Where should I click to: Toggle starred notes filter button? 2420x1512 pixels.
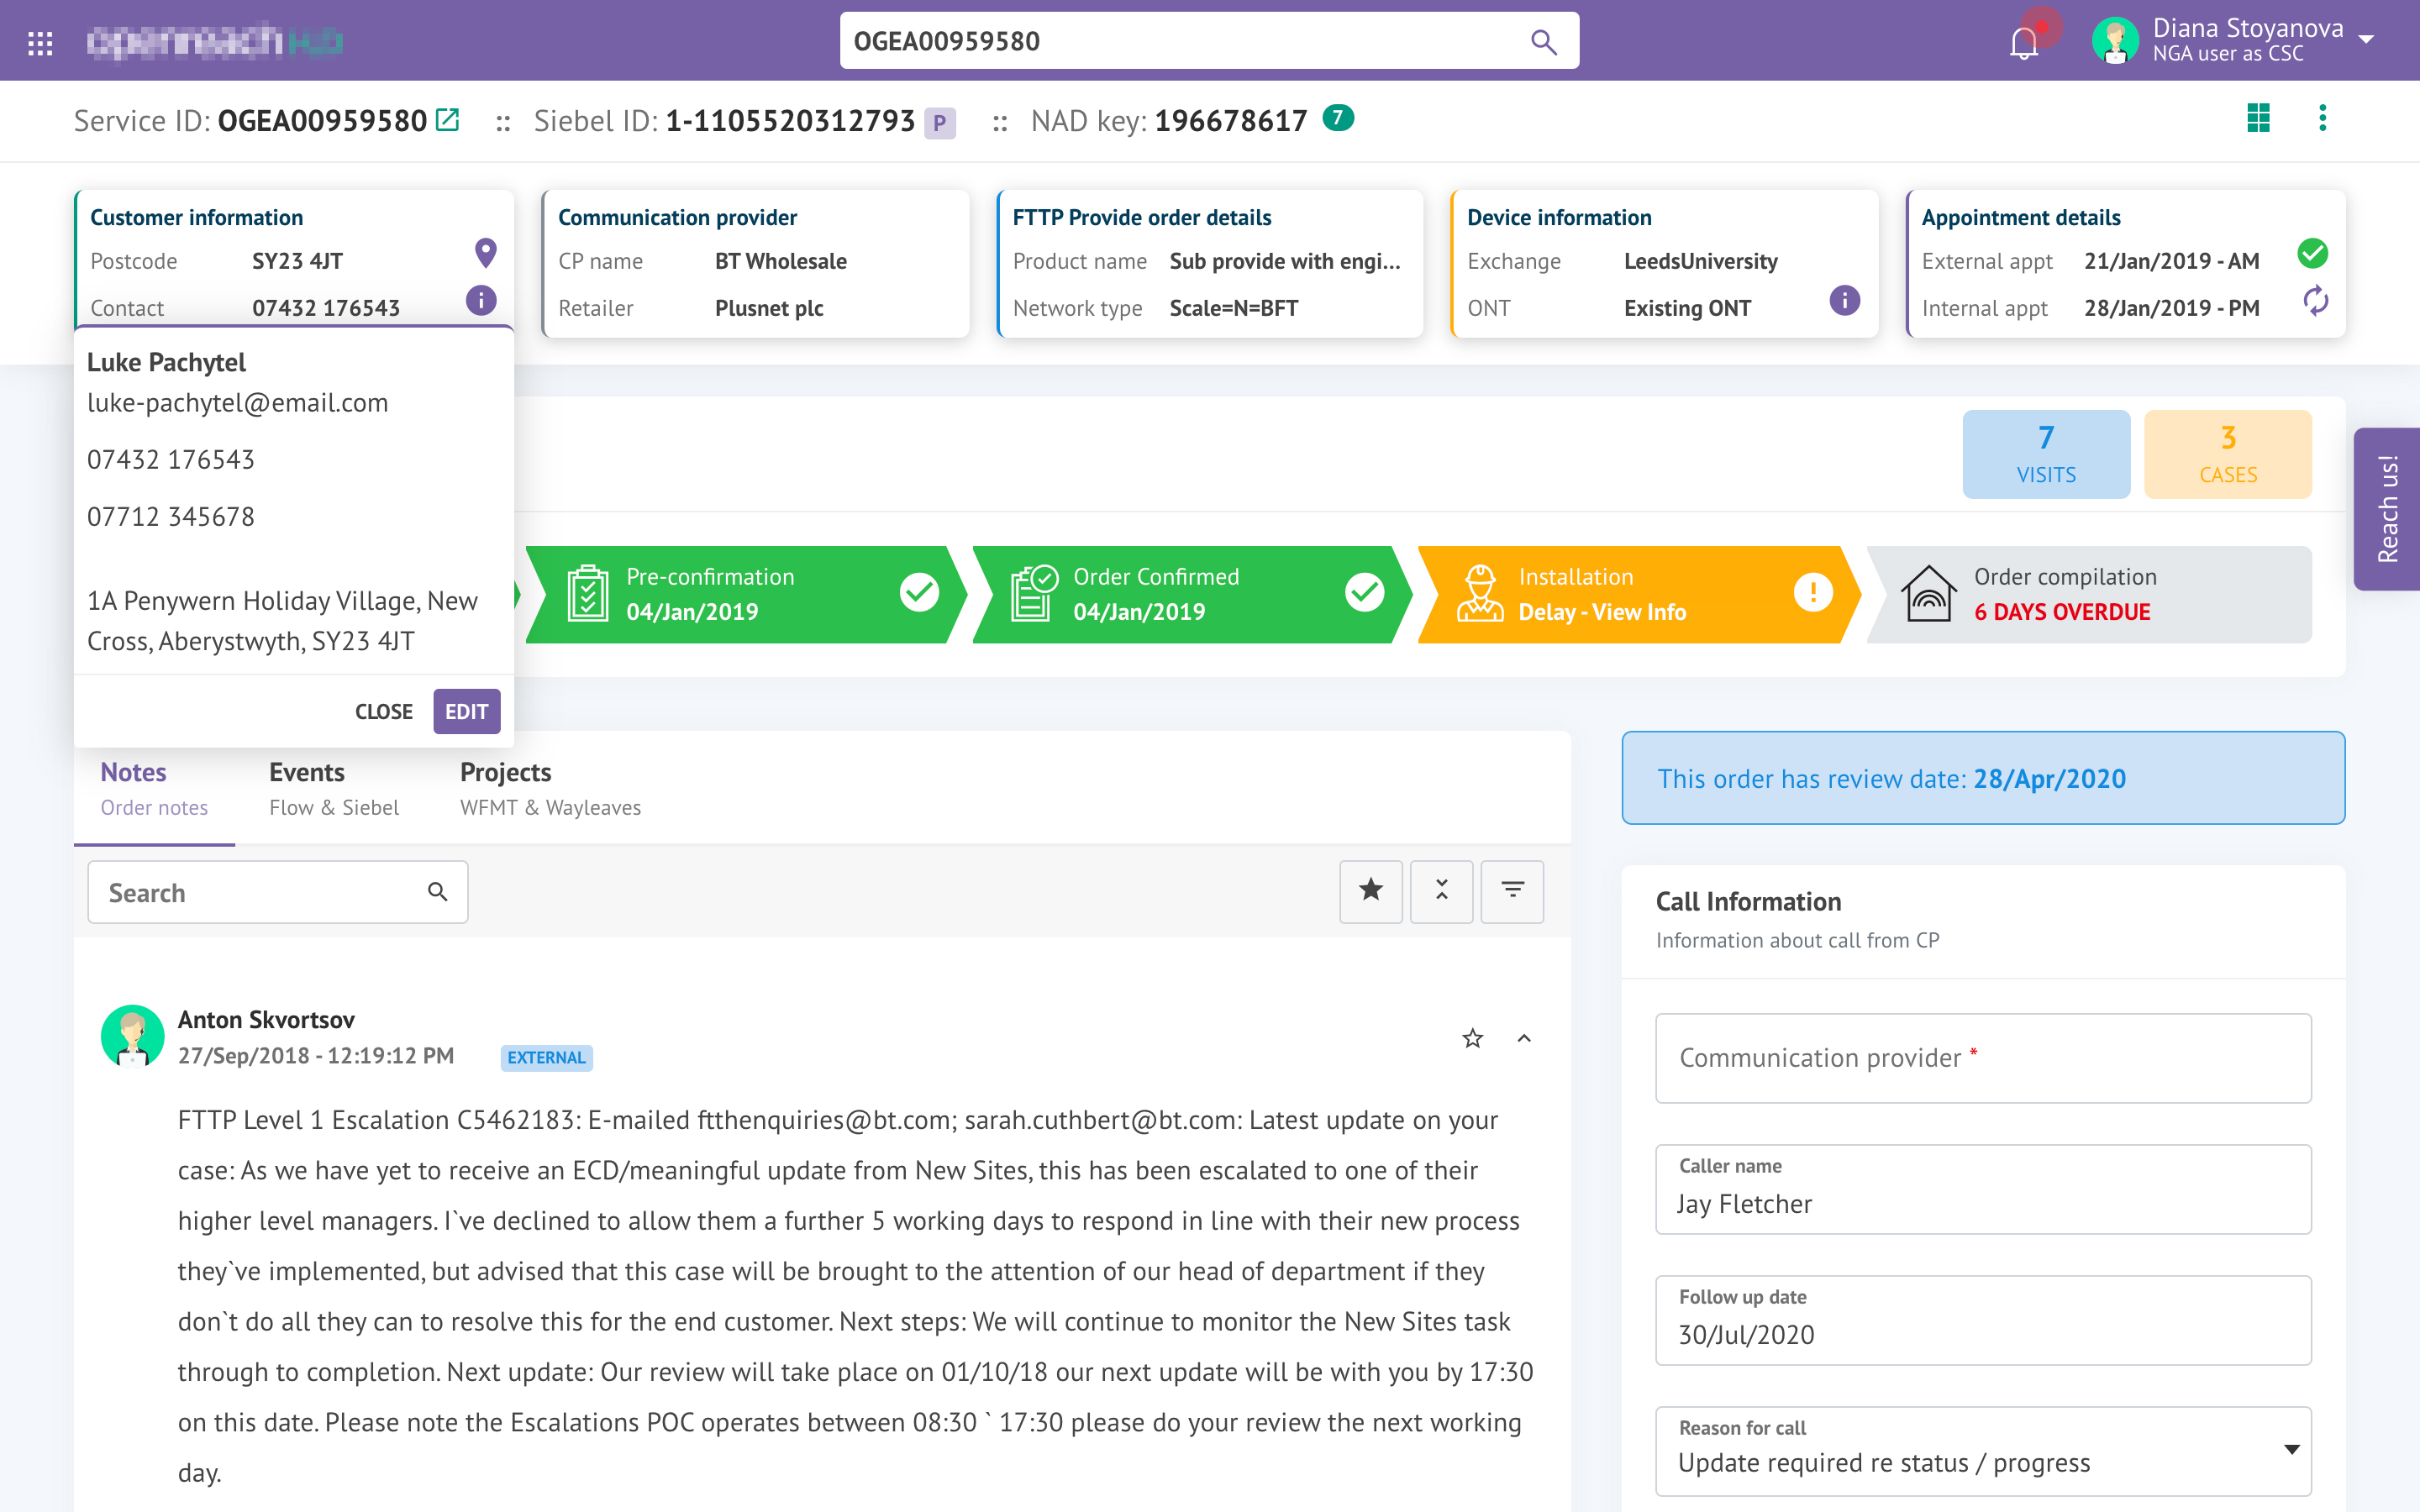(1370, 890)
